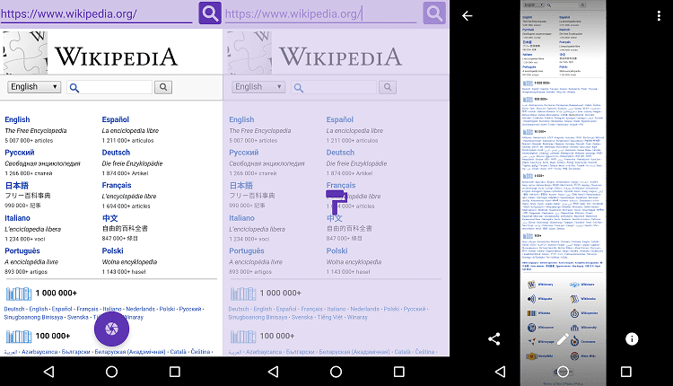
Task: Click Nederlands link on middle screen
Action: click(x=365, y=309)
